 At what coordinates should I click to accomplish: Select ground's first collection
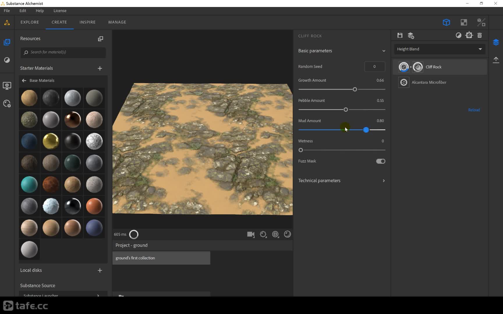pos(161,258)
